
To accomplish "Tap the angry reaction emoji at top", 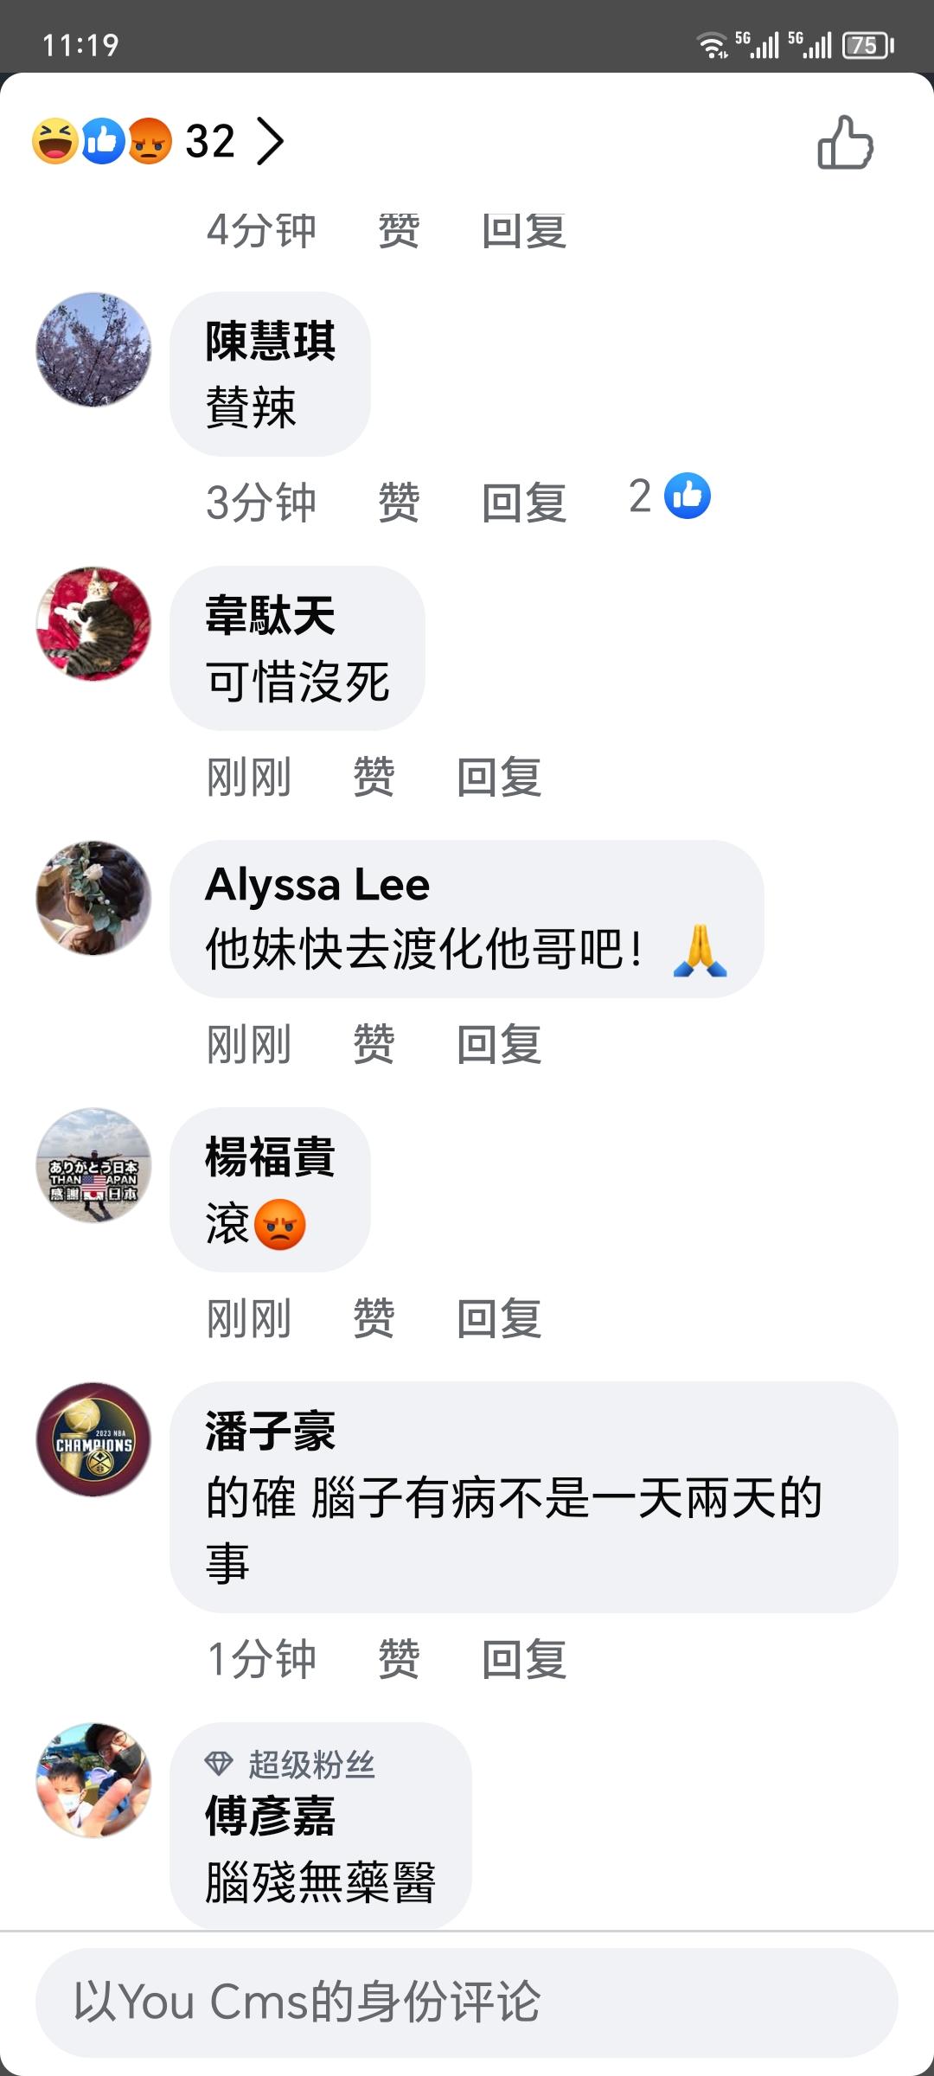I will (150, 141).
